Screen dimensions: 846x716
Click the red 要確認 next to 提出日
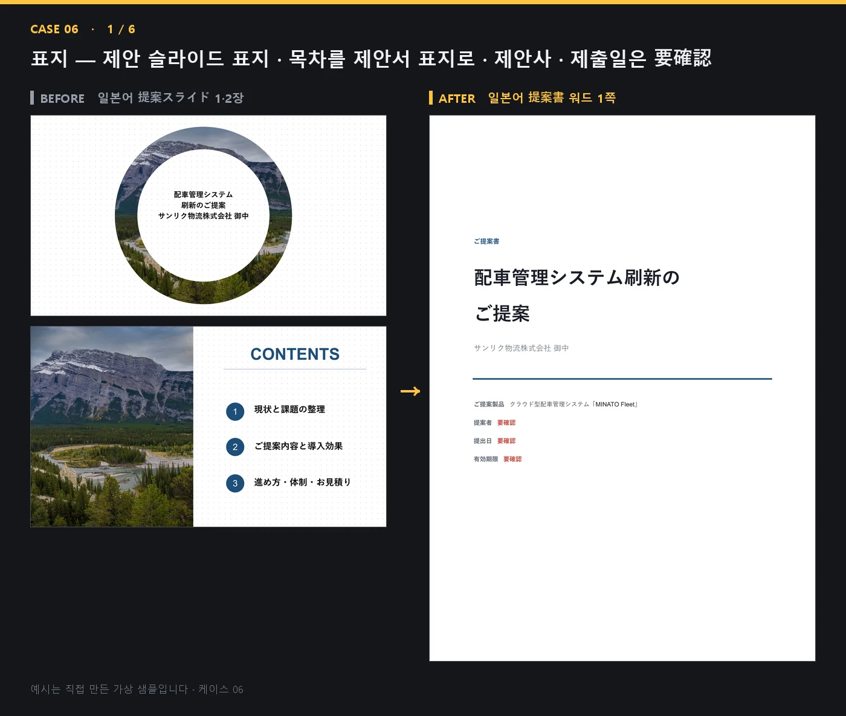pyautogui.click(x=506, y=441)
